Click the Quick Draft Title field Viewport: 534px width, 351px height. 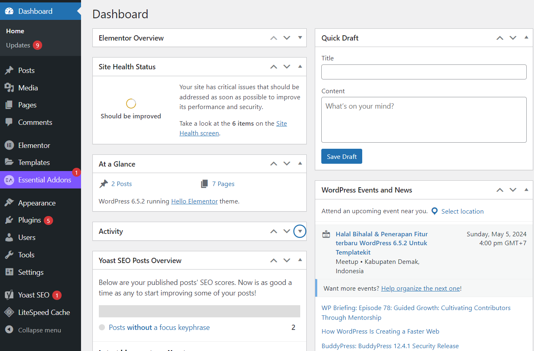[x=424, y=72]
